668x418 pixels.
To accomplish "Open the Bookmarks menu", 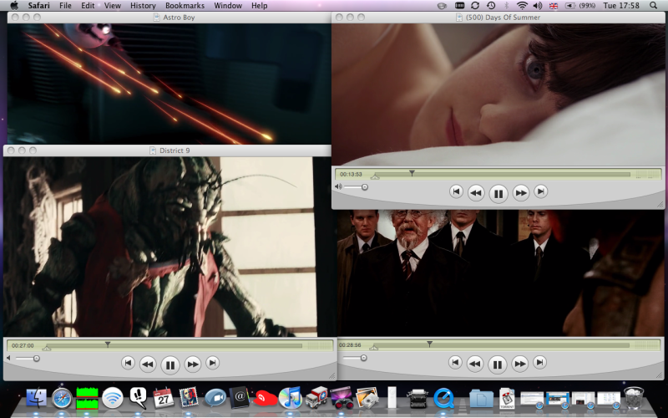I will pyautogui.click(x=185, y=6).
